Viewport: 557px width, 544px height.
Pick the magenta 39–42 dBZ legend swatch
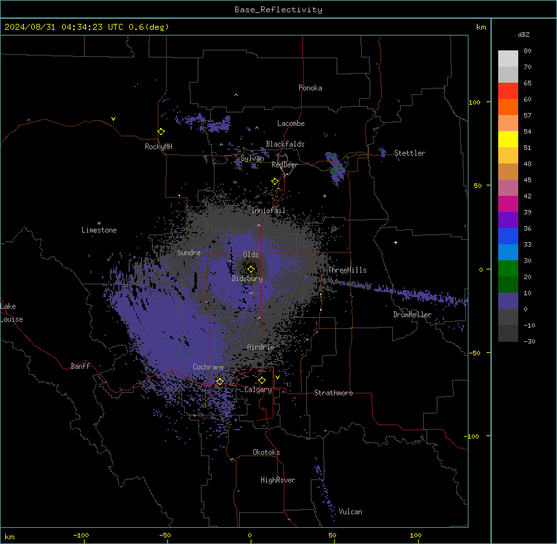click(x=508, y=204)
